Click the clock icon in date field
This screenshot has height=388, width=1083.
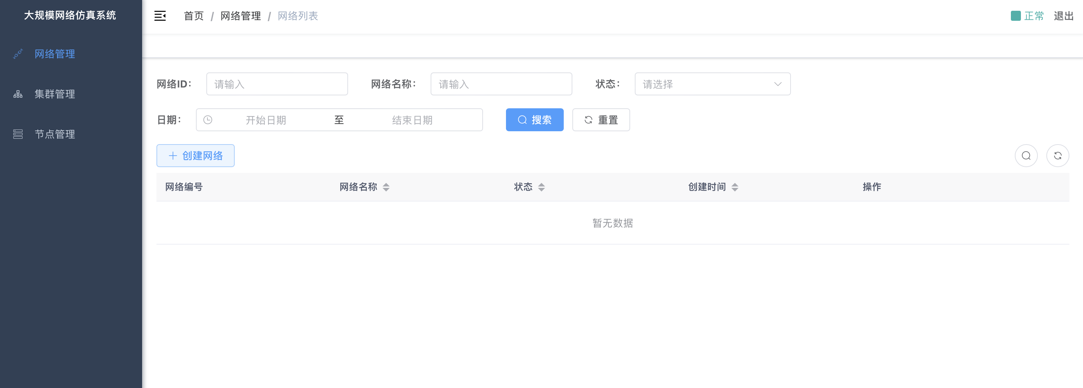208,120
